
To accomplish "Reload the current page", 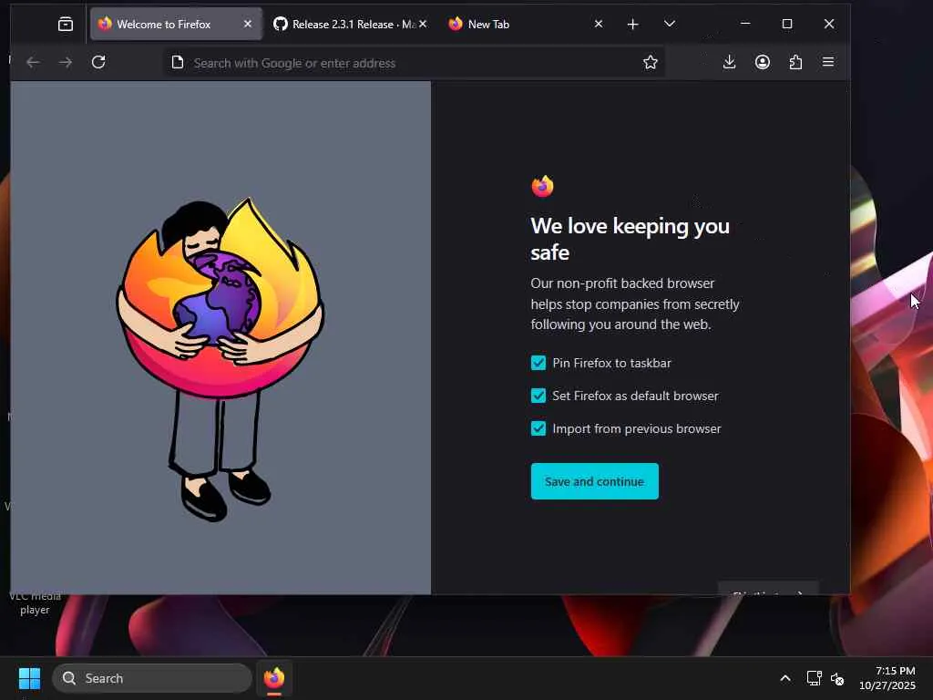I will coord(98,62).
